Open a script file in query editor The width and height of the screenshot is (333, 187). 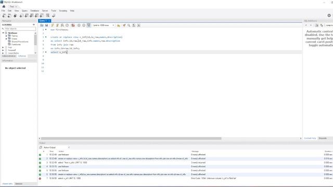click(42, 25)
